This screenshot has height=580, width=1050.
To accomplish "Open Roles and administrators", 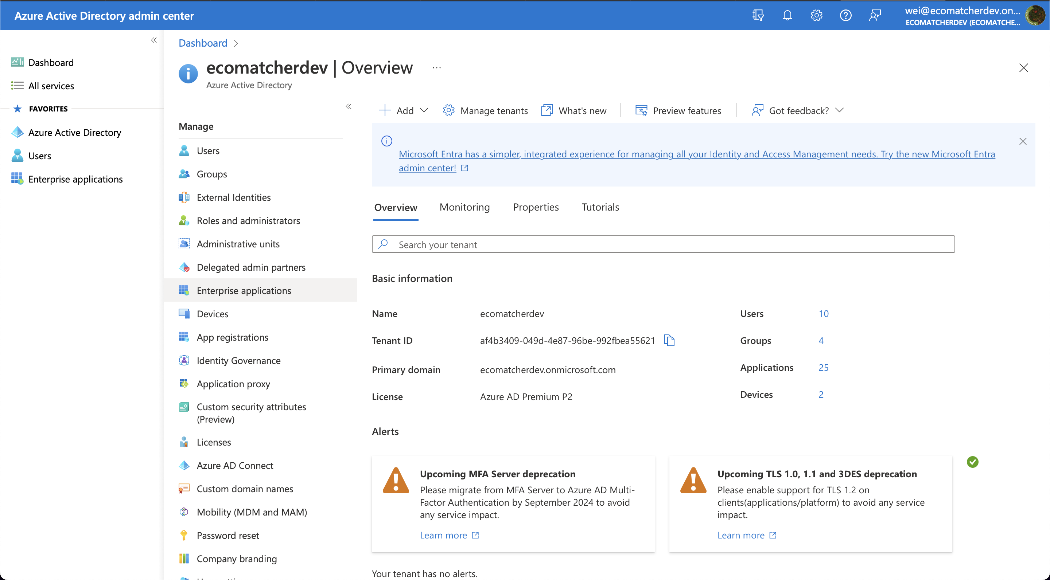I will click(261, 220).
